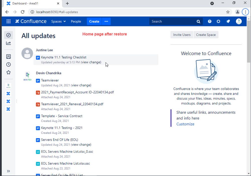The height and width of the screenshot is (176, 251).
Task: Expand the sidebar with double chevron
Action: [9, 171]
